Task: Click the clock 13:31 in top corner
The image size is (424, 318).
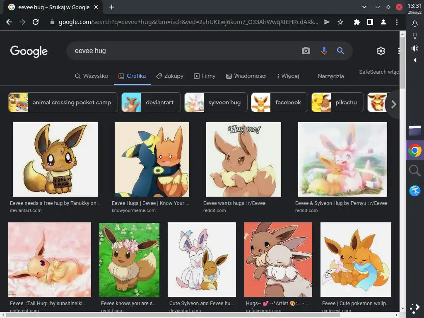Action: point(414,6)
